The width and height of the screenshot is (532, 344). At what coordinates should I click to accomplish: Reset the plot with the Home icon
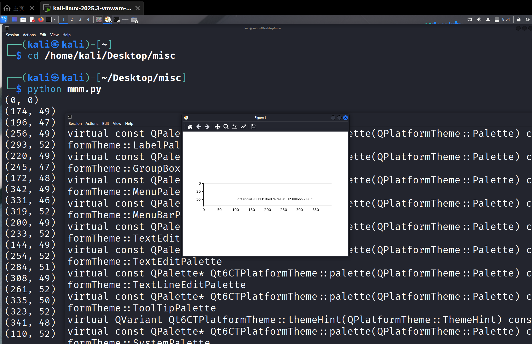tap(190, 127)
